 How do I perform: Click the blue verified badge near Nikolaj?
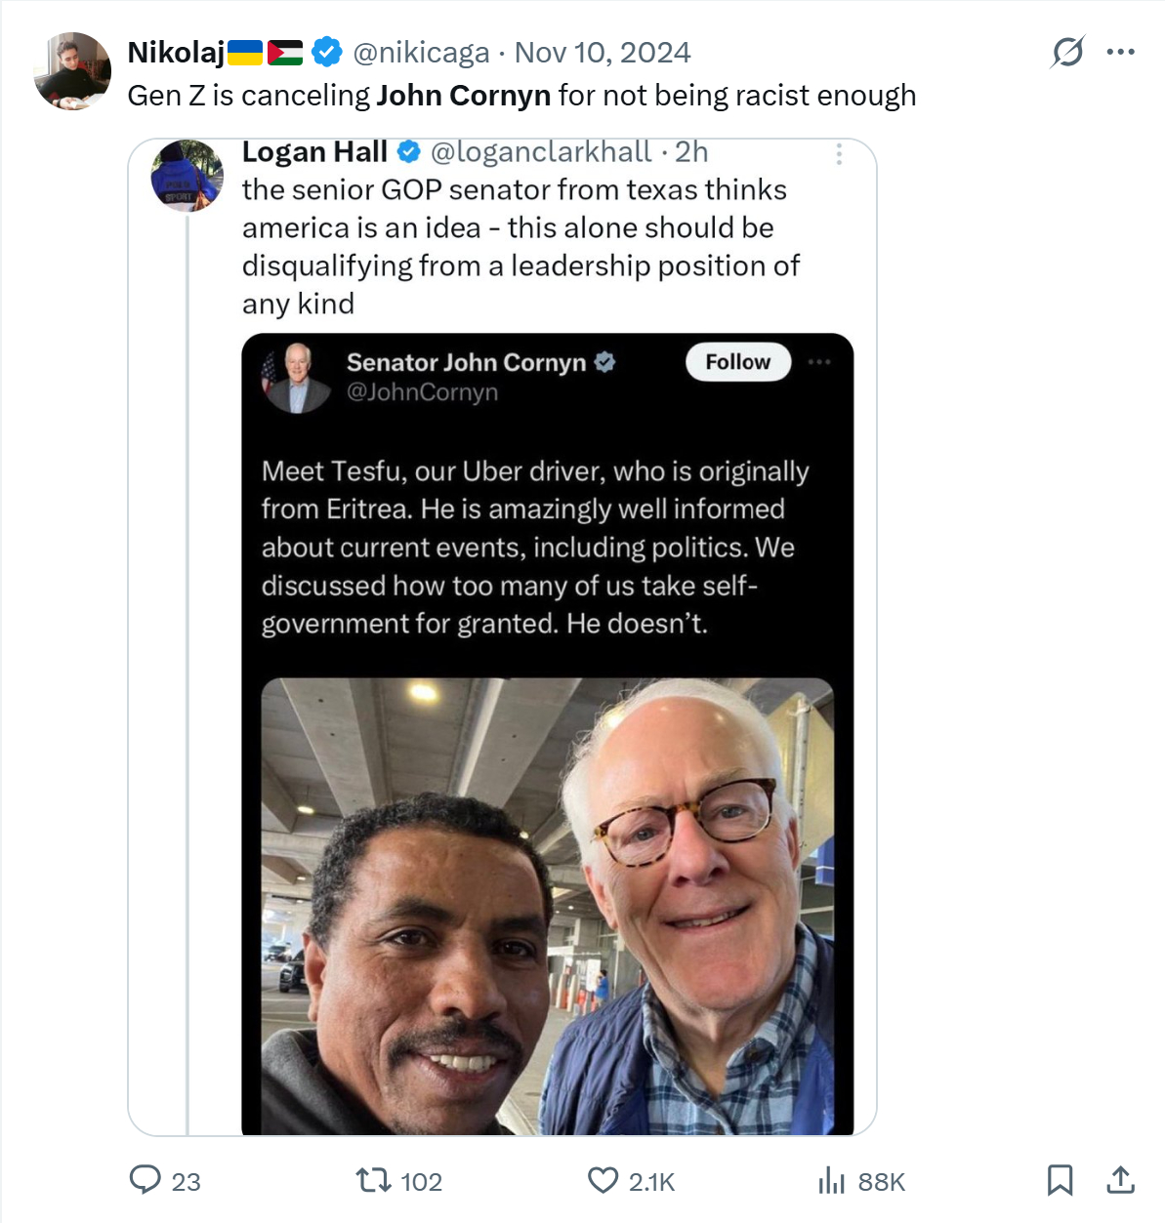(x=327, y=53)
